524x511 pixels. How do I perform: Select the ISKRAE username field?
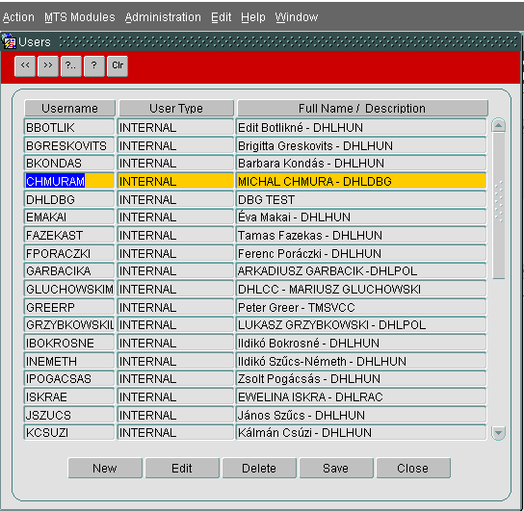coord(69,396)
